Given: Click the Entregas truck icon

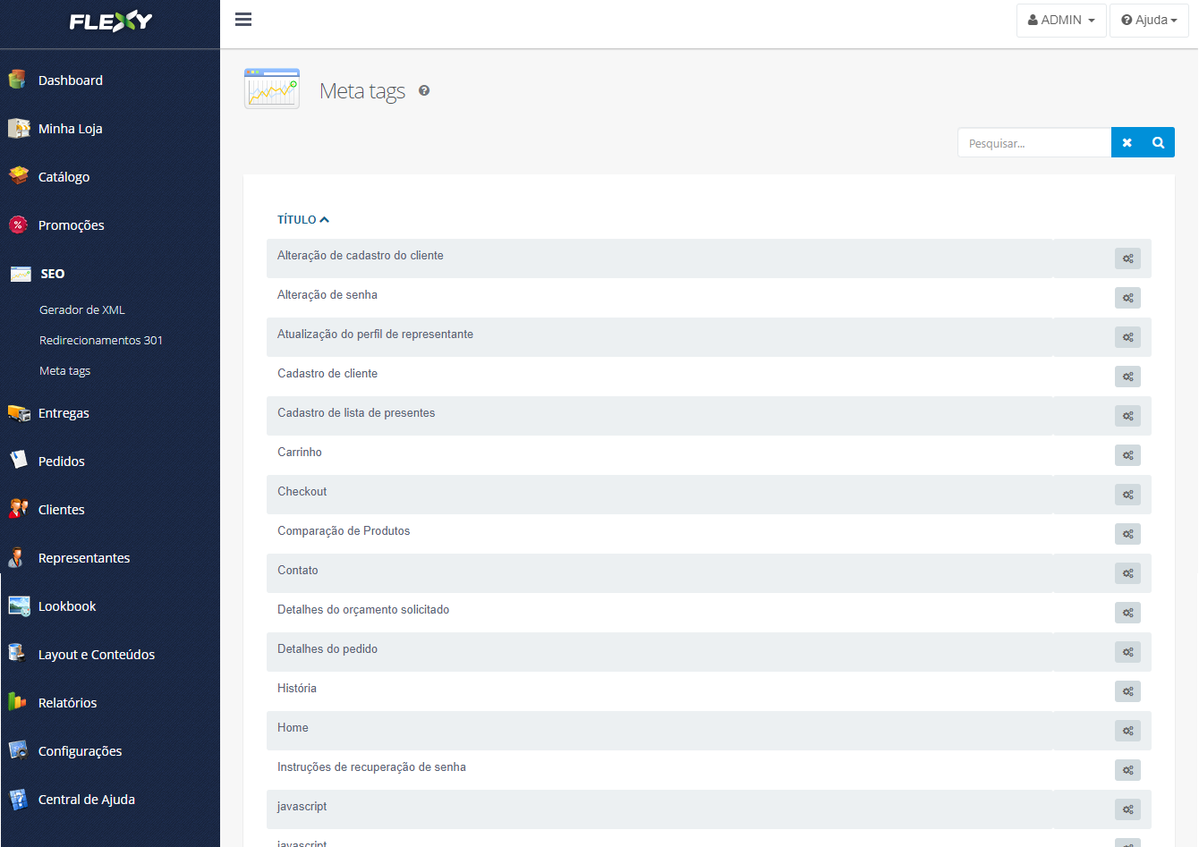Looking at the screenshot, I should tap(19, 412).
